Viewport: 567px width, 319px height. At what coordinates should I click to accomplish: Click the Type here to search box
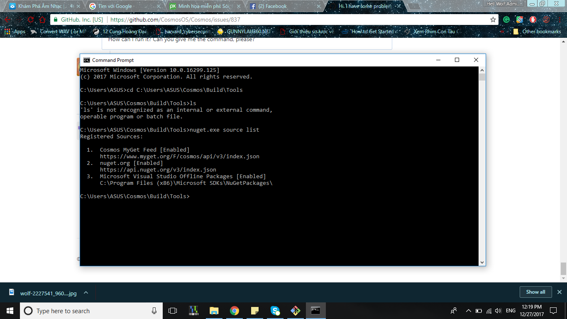(91, 311)
